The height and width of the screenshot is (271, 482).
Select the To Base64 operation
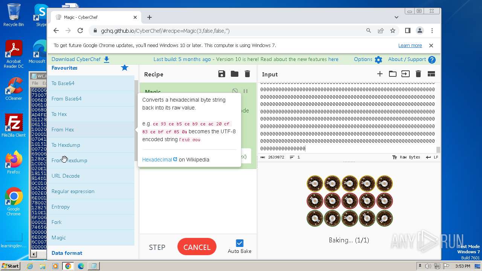(x=91, y=83)
